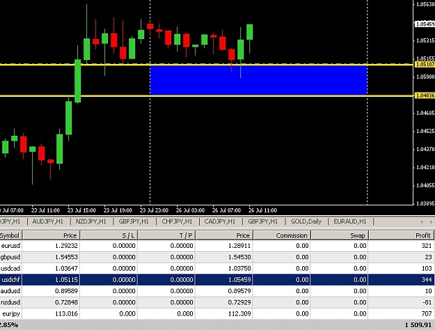The width and height of the screenshot is (435, 330).
Task: Sort by the Commission column header
Action: point(282,235)
